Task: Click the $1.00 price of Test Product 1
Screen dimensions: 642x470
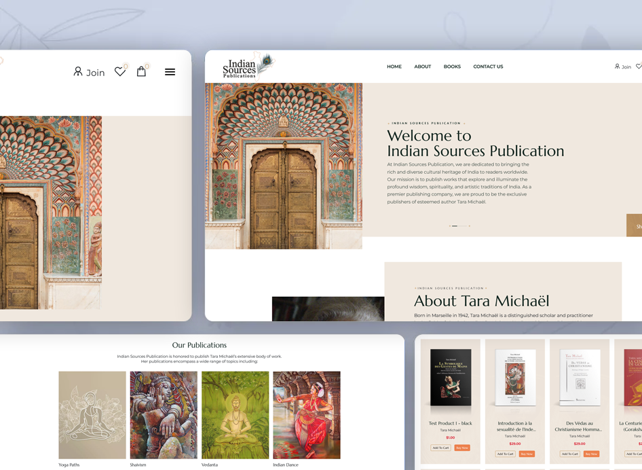Action: (x=451, y=437)
